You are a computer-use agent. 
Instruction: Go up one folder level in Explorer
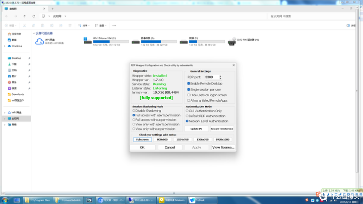25,16
